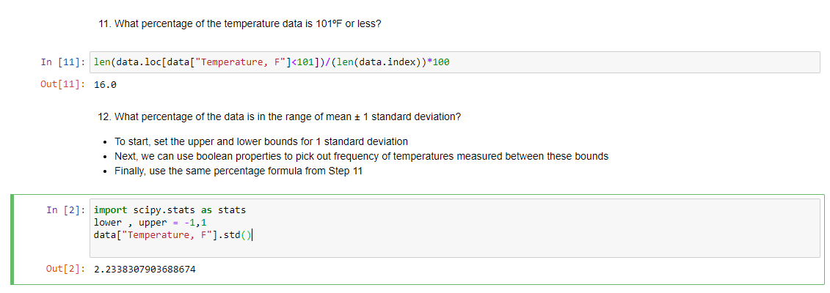The width and height of the screenshot is (830, 293).
Task: Click the Out[2] prompt label
Action: click(x=65, y=270)
